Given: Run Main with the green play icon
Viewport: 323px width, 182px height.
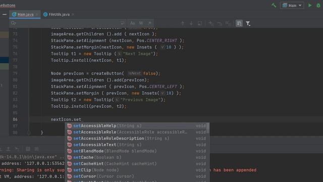Looking at the screenshot, I should [x=310, y=6].
